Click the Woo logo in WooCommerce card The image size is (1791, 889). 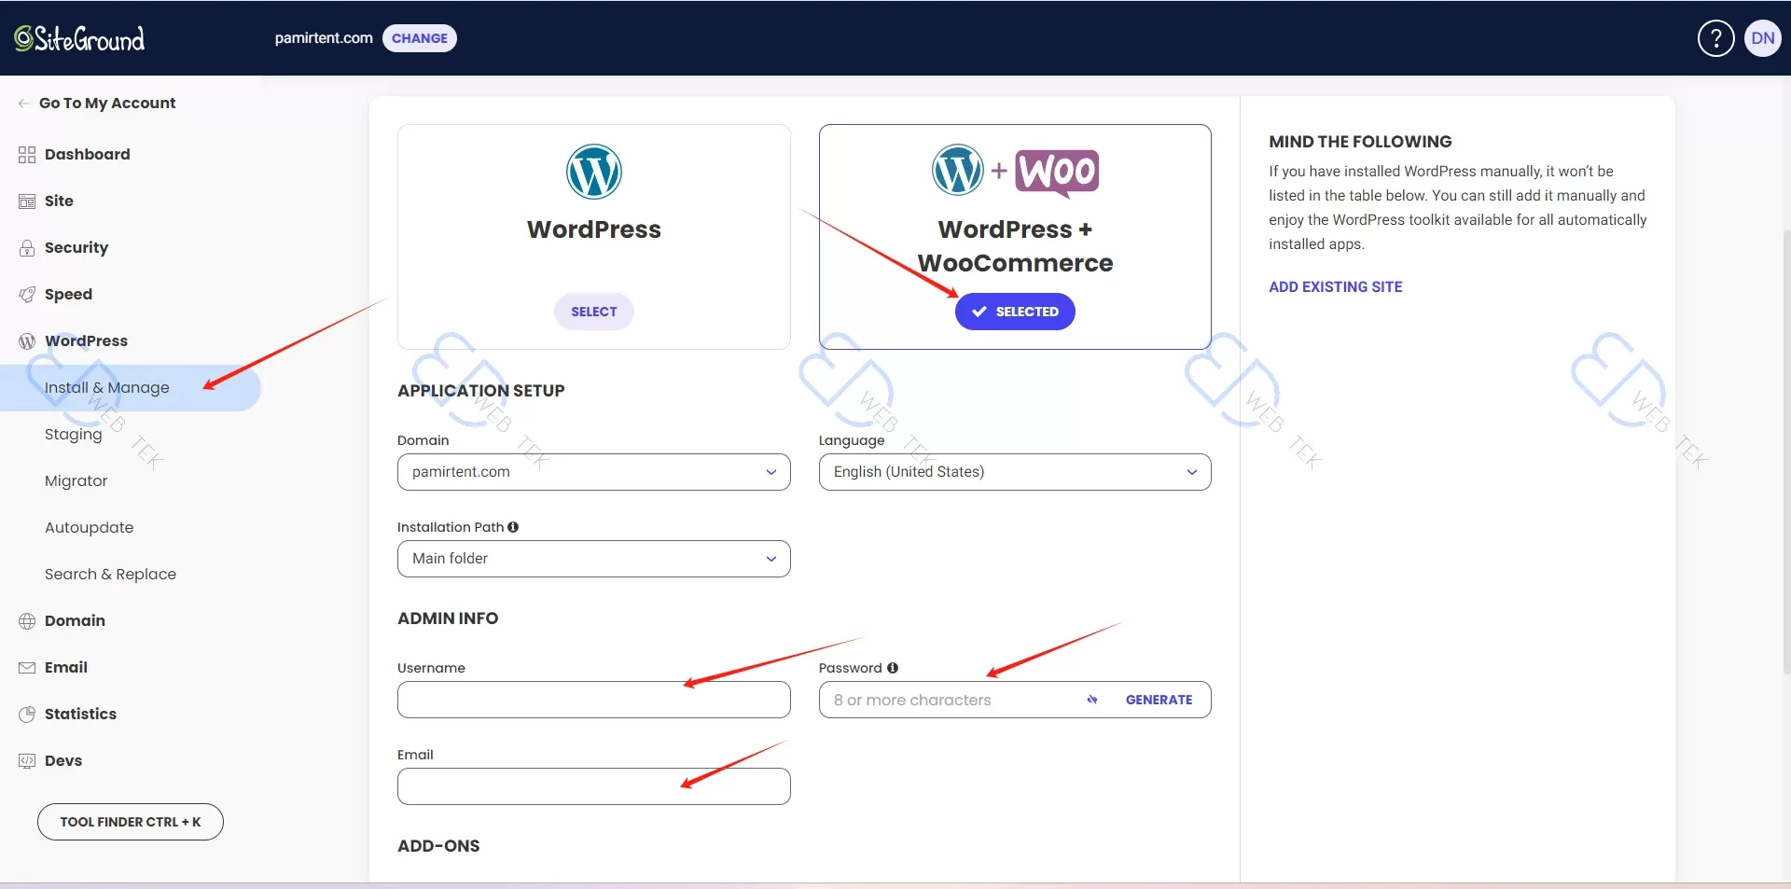(x=1057, y=173)
